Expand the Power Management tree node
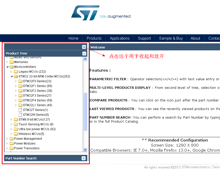 (x=7, y=139)
